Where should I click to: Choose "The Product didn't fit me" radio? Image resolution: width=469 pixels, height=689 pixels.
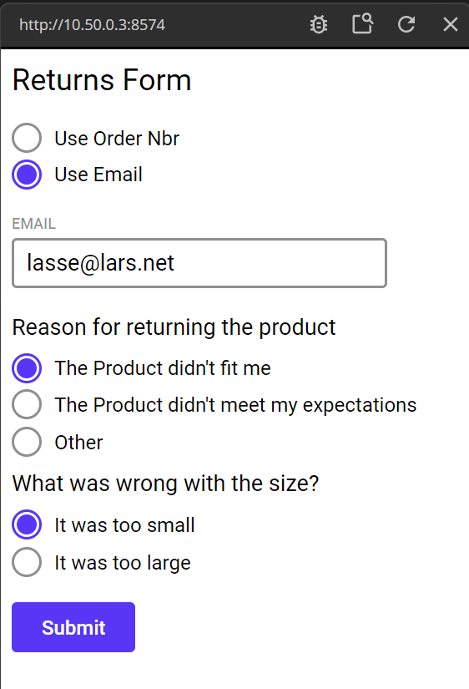(27, 368)
